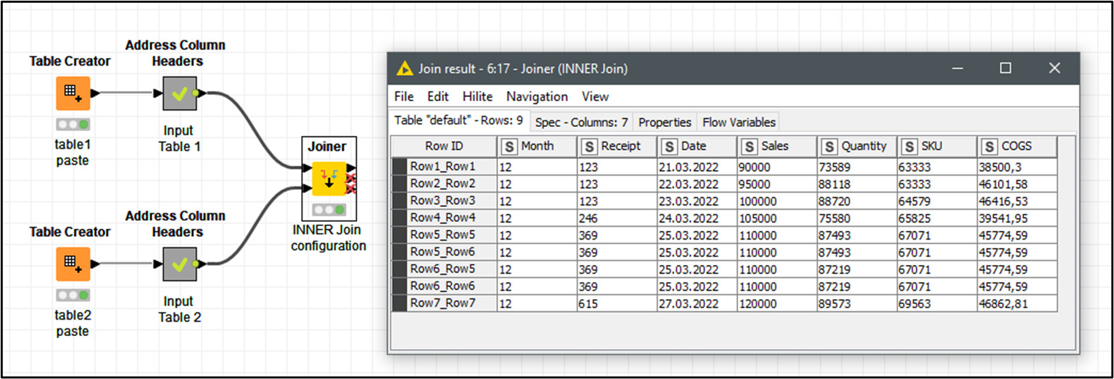This screenshot has width=1114, height=379.
Task: Click Sales cell 120000
Action: [x=777, y=303]
